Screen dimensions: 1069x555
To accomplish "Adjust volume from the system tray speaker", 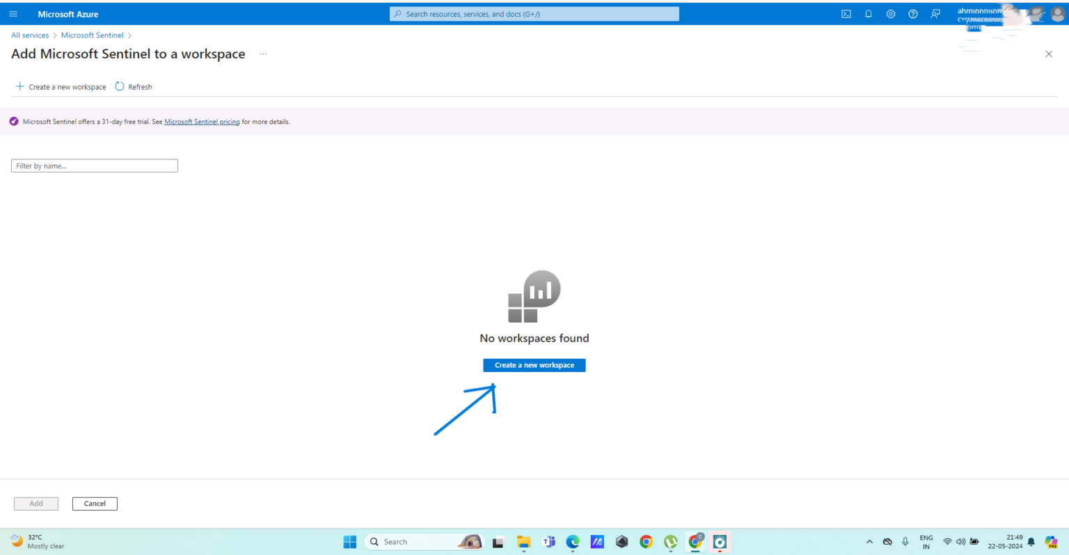I will pos(960,541).
